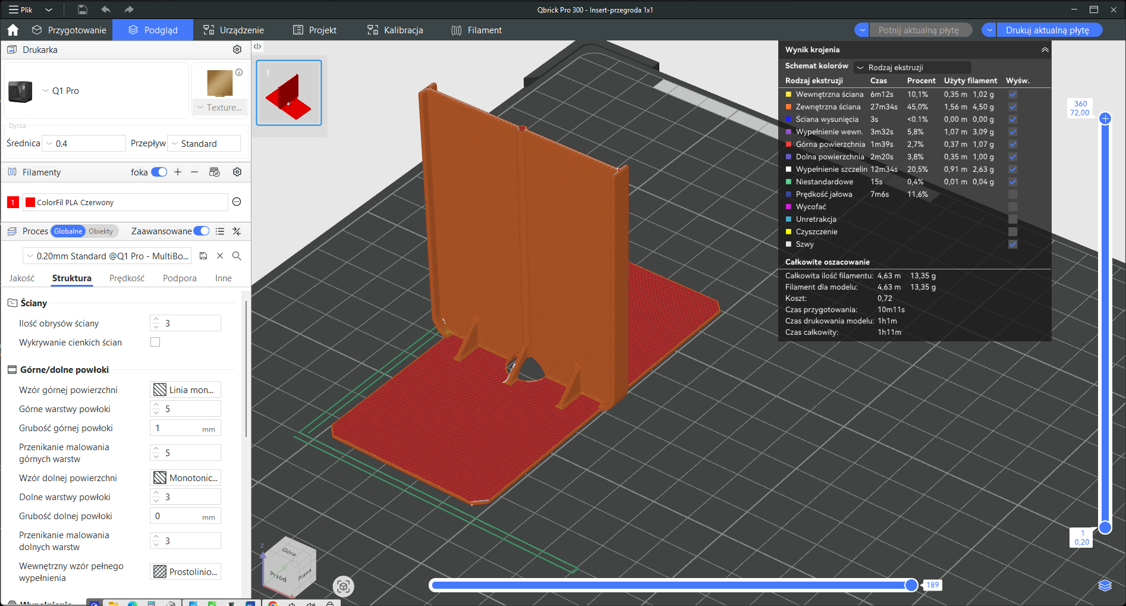The height and width of the screenshot is (606, 1126).
Task: Save the process preset icon
Action: coord(203,256)
